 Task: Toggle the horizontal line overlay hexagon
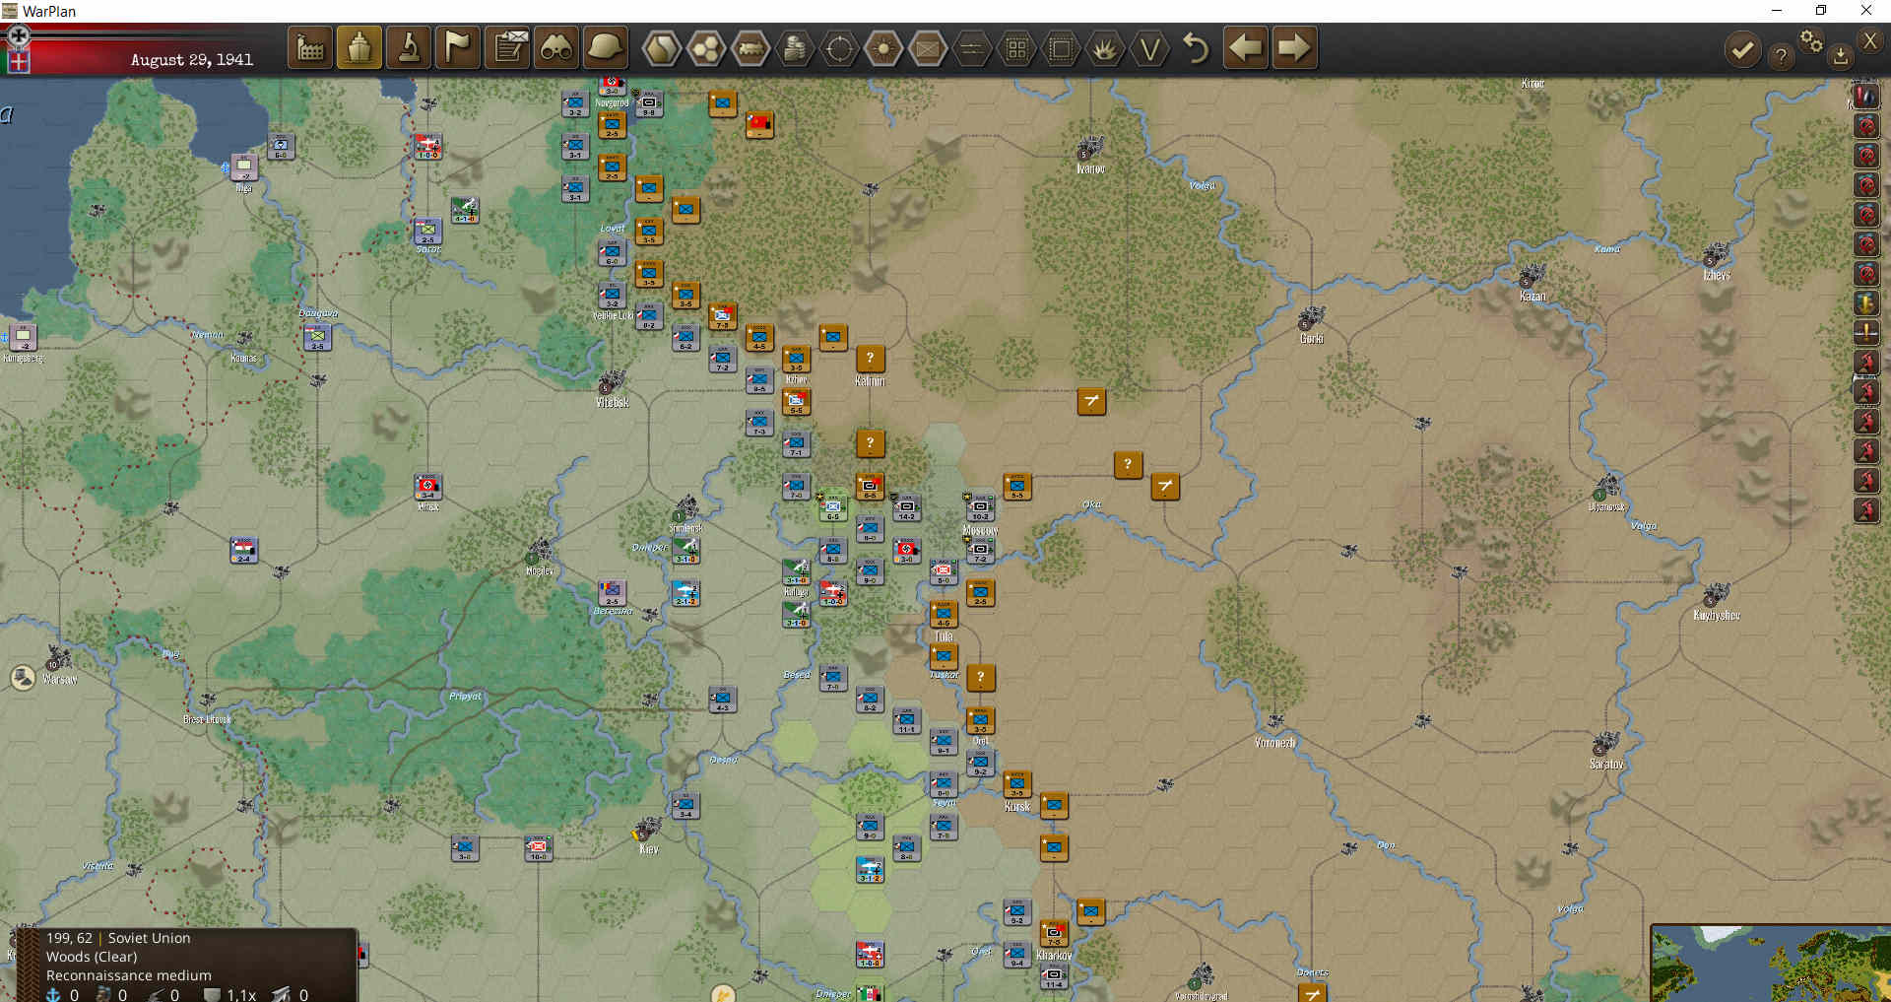tap(972, 48)
